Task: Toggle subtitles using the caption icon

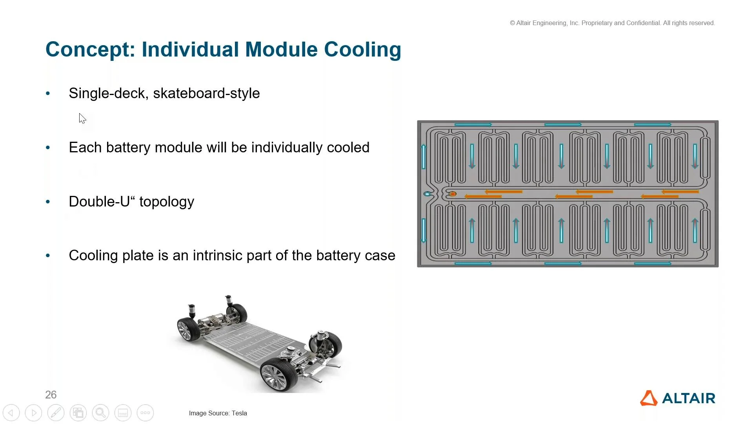Action: click(x=123, y=413)
